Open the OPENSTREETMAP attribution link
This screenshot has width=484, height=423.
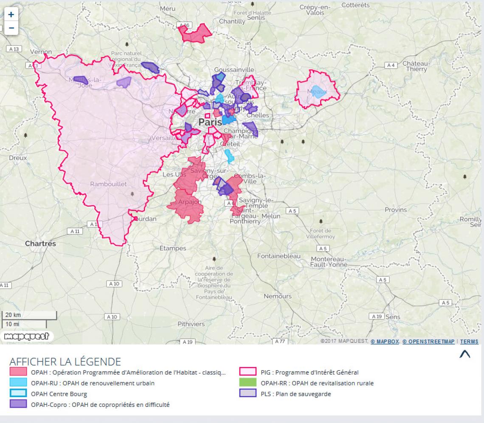click(x=428, y=342)
